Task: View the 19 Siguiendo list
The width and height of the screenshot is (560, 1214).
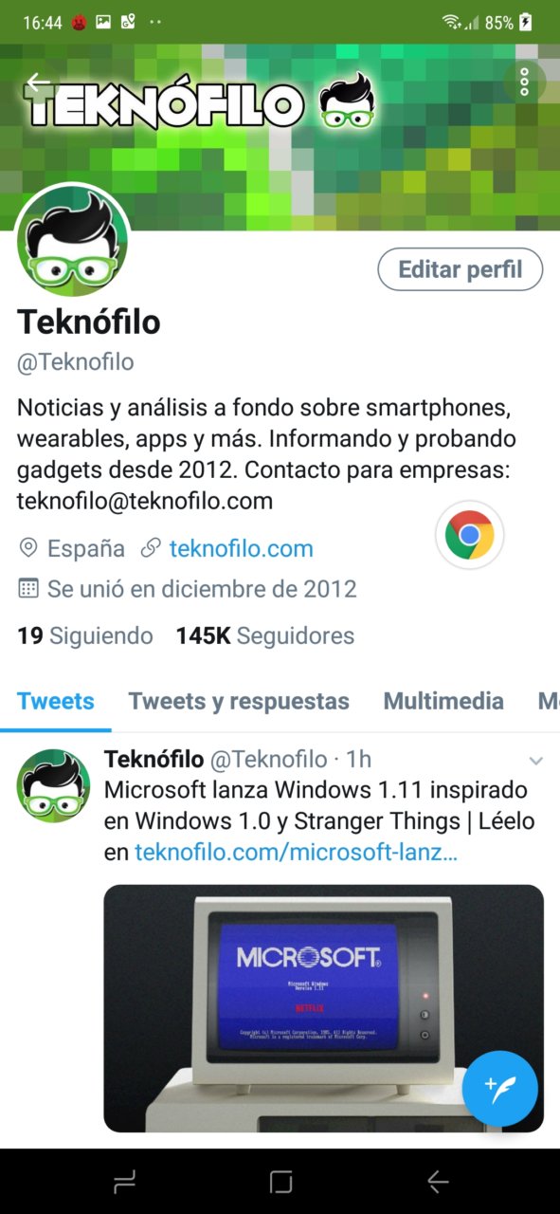Action: 85,635
